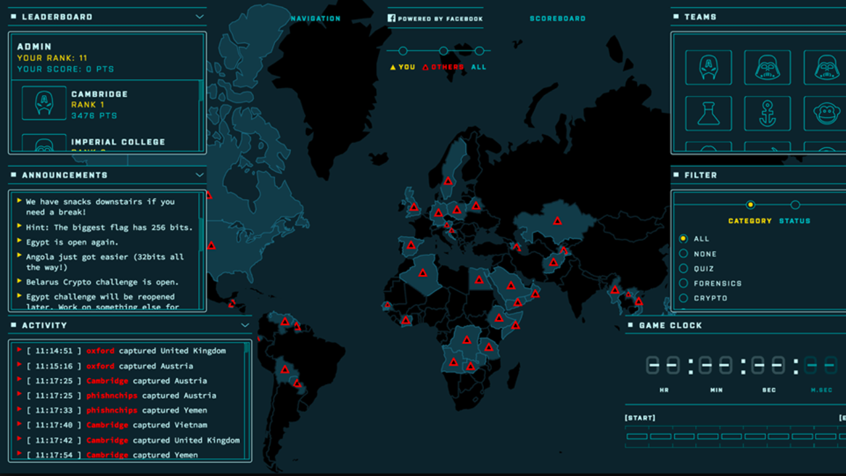Image resolution: width=846 pixels, height=476 pixels.
Task: Show only OTHERS markers on the map
Action: [443, 67]
